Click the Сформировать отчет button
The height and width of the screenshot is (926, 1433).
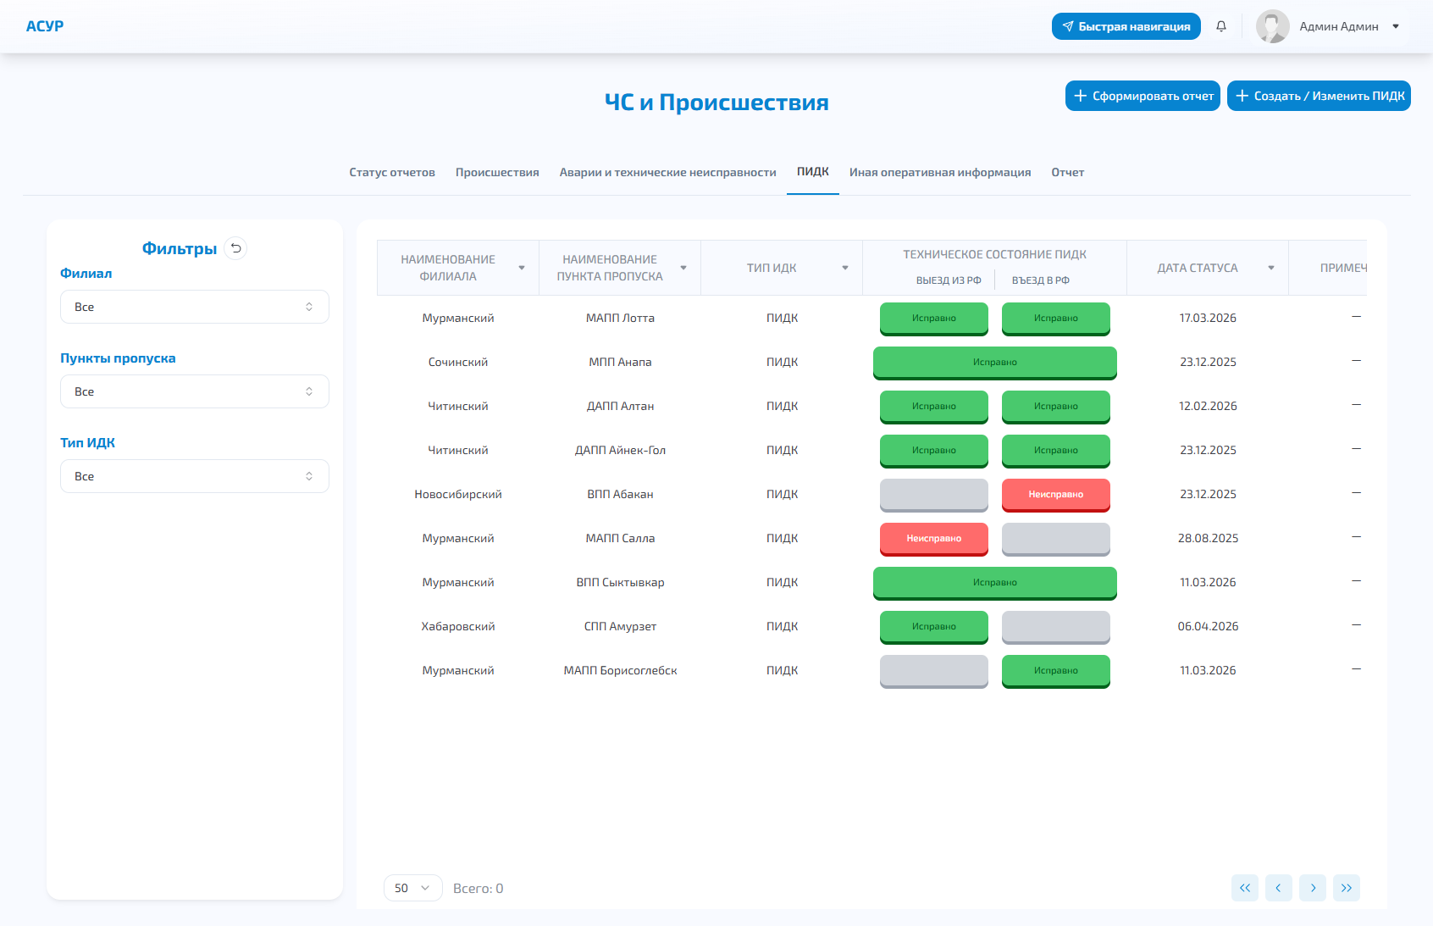coord(1143,96)
